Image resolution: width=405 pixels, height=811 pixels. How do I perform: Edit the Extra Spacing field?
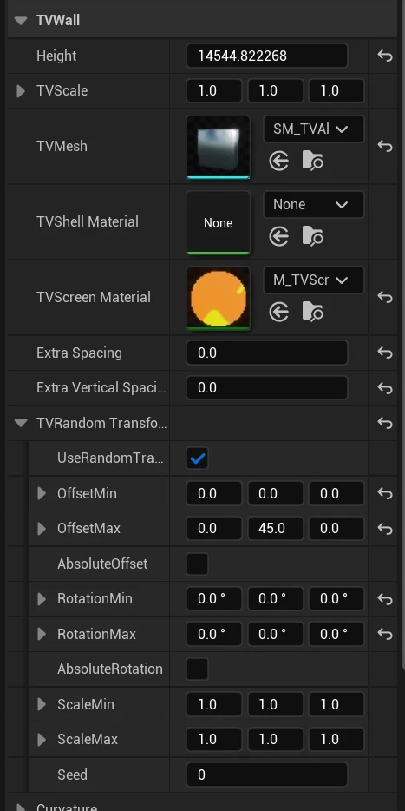point(266,353)
